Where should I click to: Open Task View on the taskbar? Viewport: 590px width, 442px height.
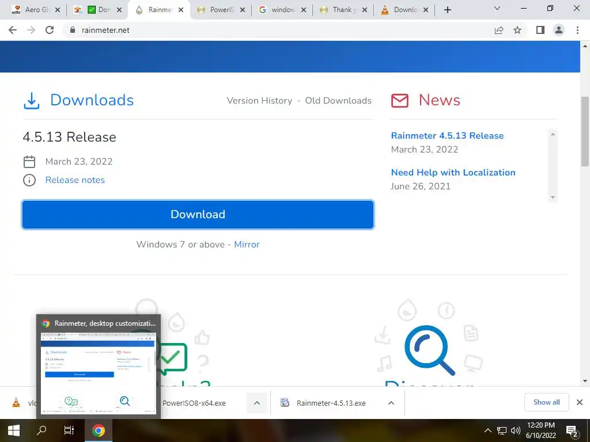coord(69,430)
